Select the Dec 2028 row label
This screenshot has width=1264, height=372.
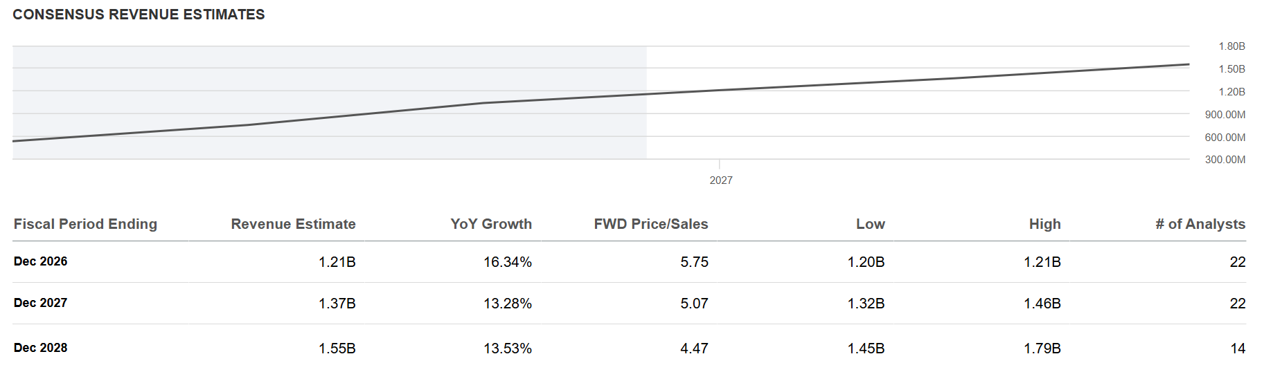pyautogui.click(x=41, y=348)
